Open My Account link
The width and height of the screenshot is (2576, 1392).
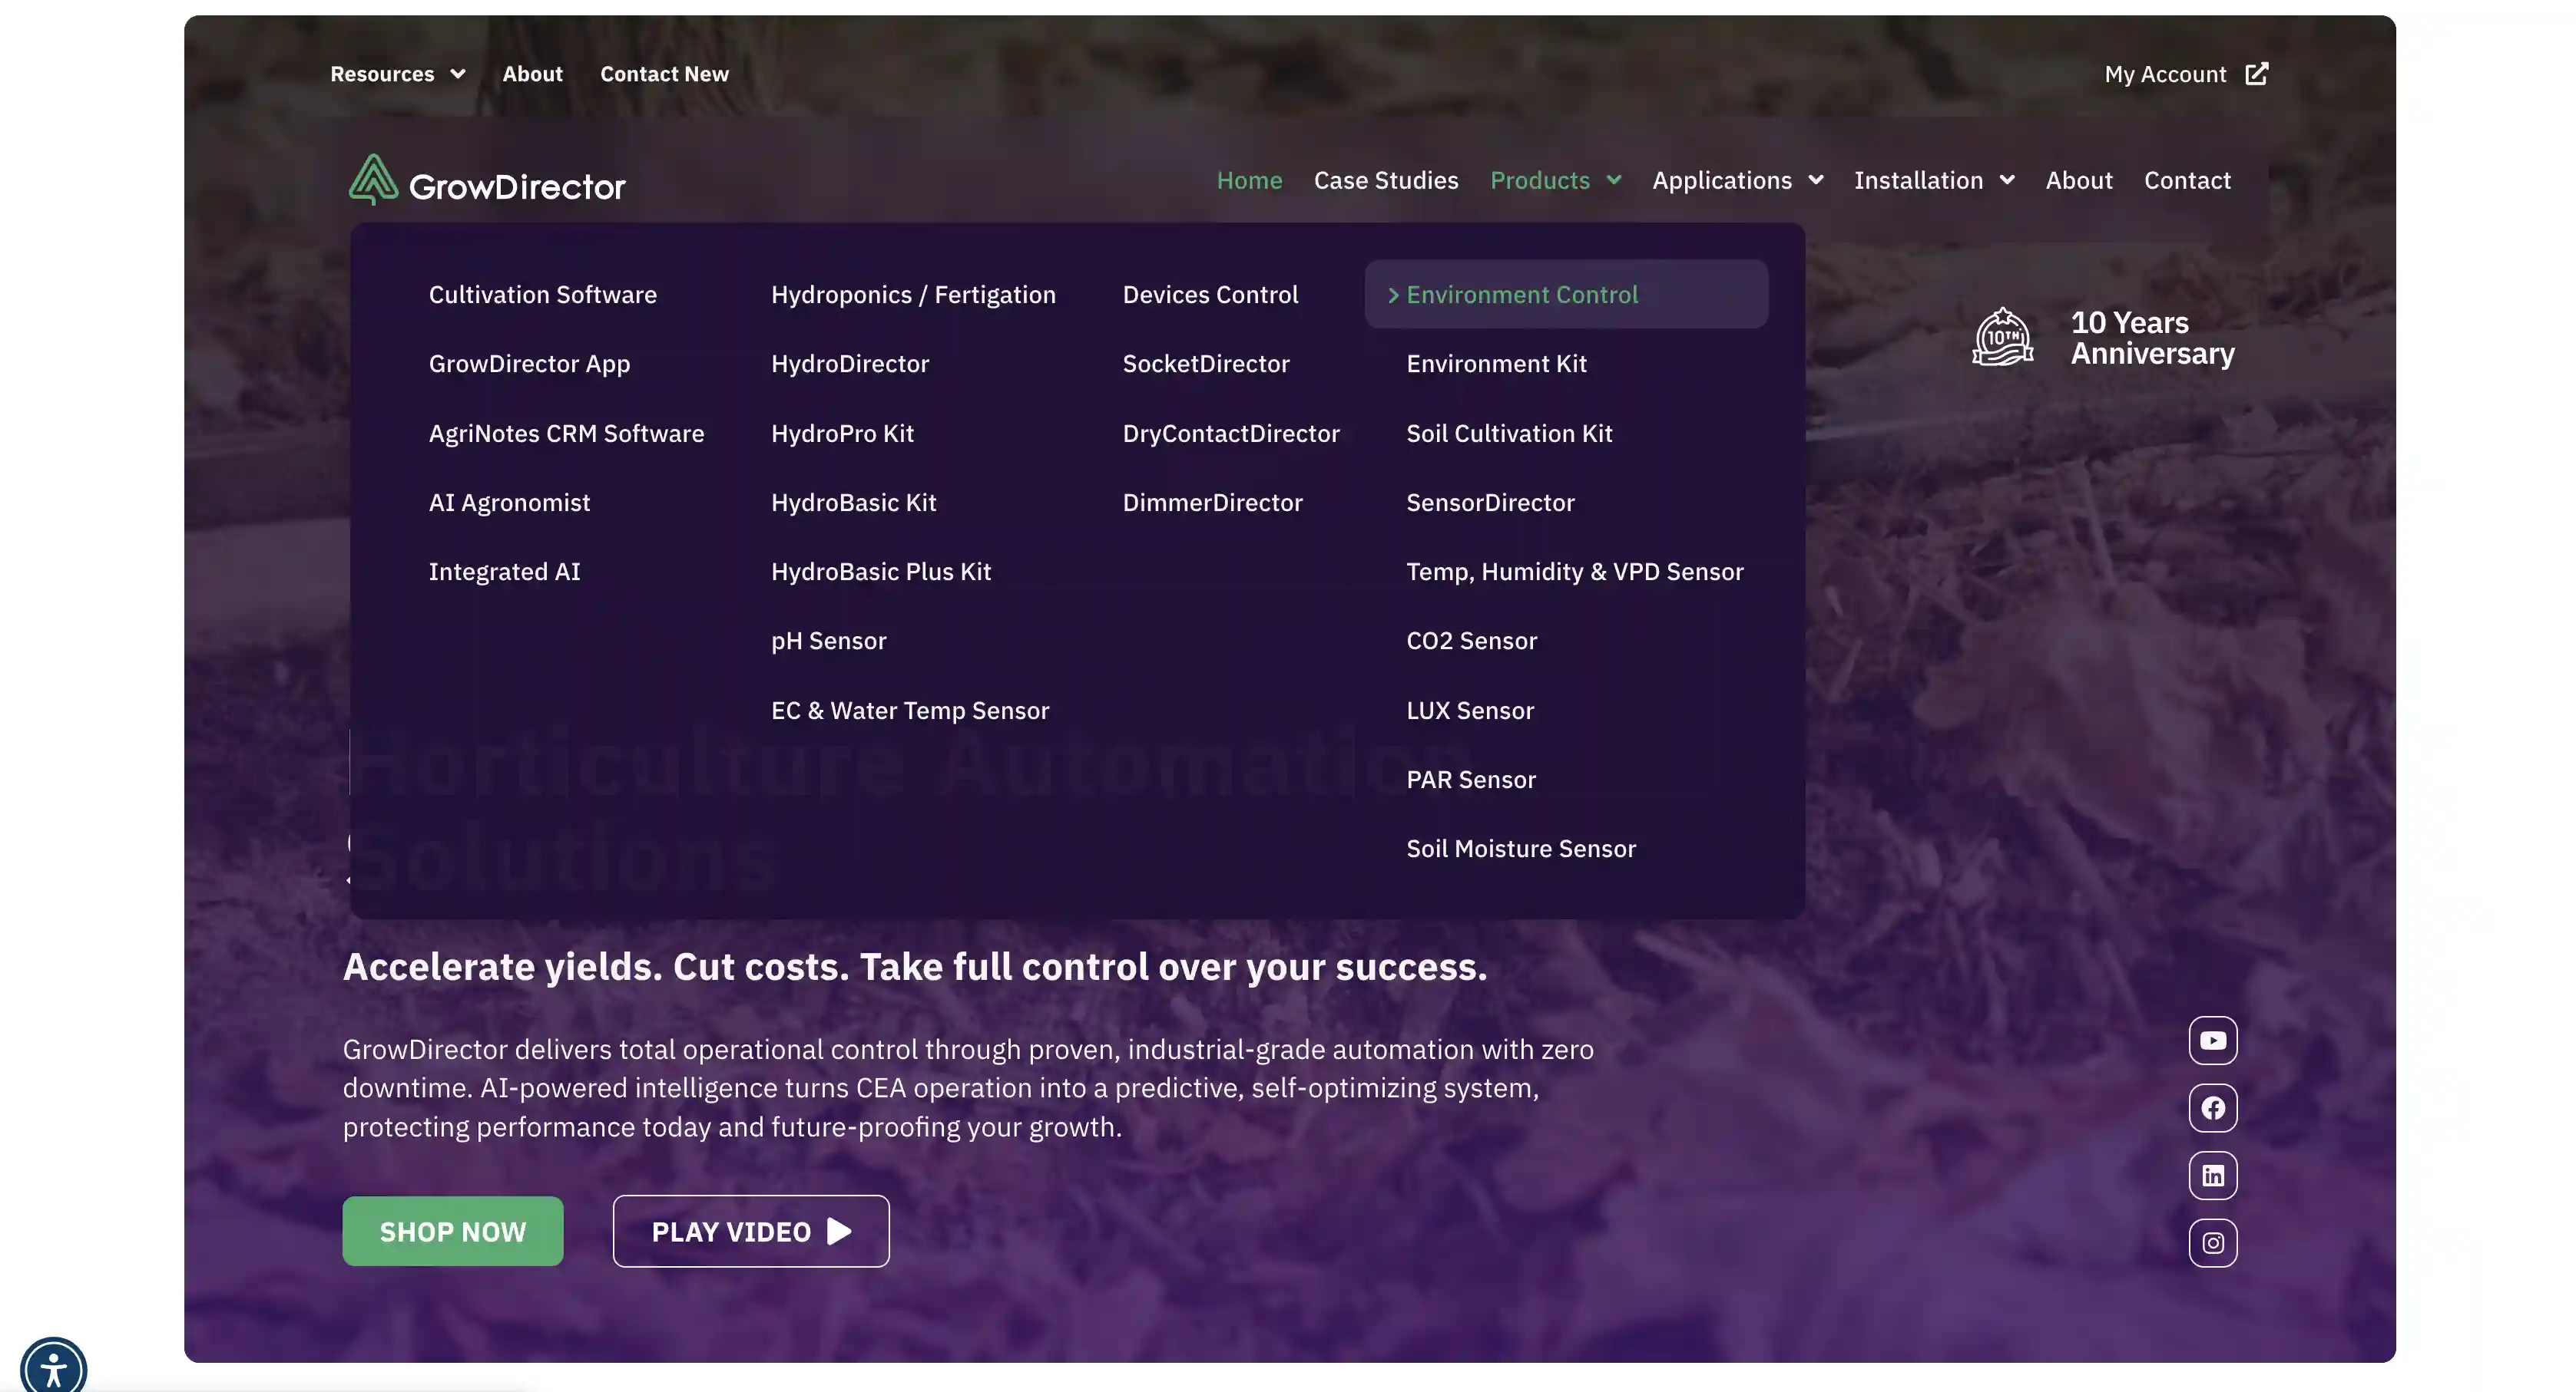tap(2165, 74)
